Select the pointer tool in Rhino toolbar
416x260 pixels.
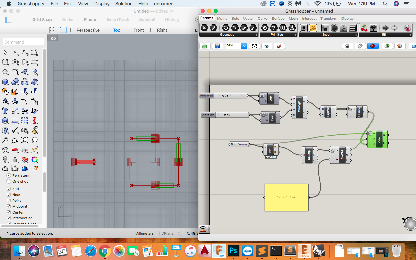point(5,52)
